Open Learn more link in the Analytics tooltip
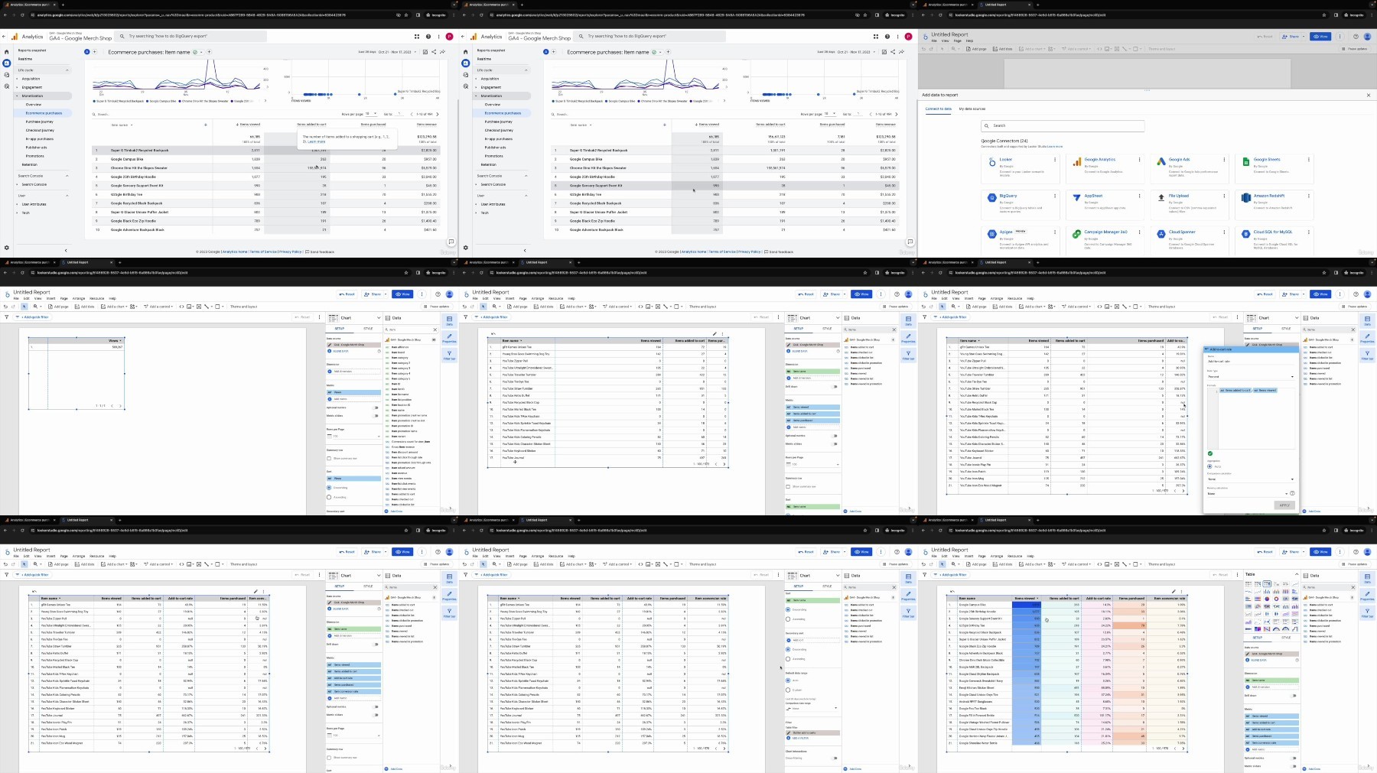Viewport: 1377px width, 773px height. pos(317,141)
